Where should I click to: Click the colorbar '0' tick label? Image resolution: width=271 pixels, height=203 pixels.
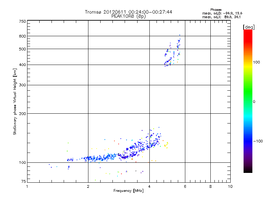[x=254, y=102]
